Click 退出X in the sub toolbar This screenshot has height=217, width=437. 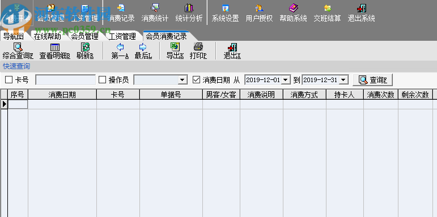click(232, 51)
